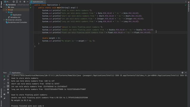Click the Exit icon in Run toolbar
The image size is (190, 107).
(4, 90)
